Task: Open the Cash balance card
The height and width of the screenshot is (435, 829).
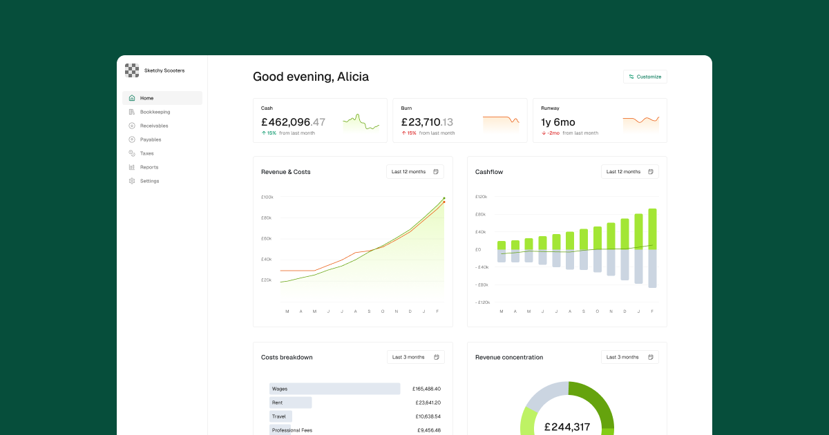Action: [320, 120]
